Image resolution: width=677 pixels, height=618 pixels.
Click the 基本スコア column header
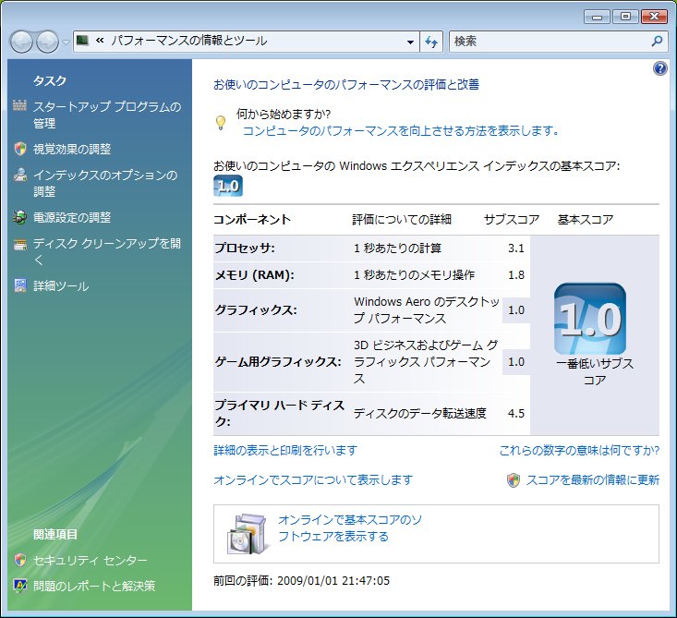pos(586,219)
